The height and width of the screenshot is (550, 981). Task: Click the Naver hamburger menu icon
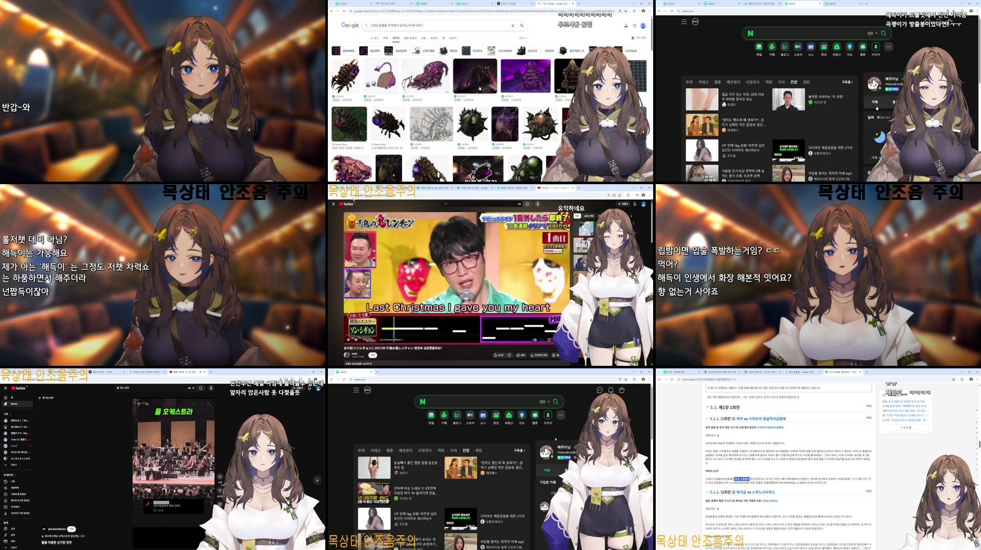tap(356, 389)
